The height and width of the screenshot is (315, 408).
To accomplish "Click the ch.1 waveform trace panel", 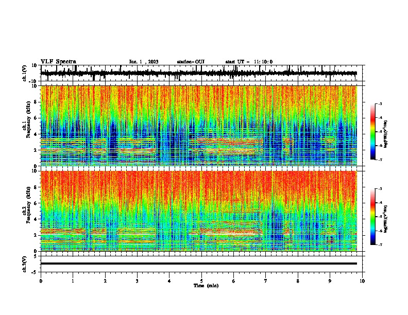I will click(201, 73).
